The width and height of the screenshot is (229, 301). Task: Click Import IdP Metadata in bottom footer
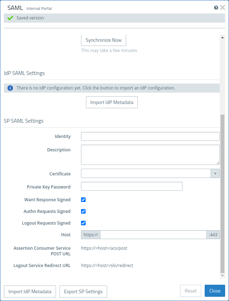click(x=30, y=291)
